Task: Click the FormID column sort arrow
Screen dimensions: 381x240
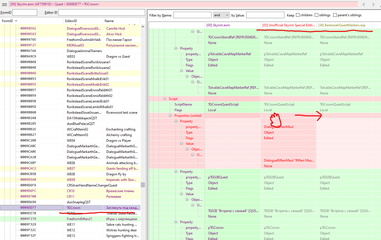Action: 16,21
